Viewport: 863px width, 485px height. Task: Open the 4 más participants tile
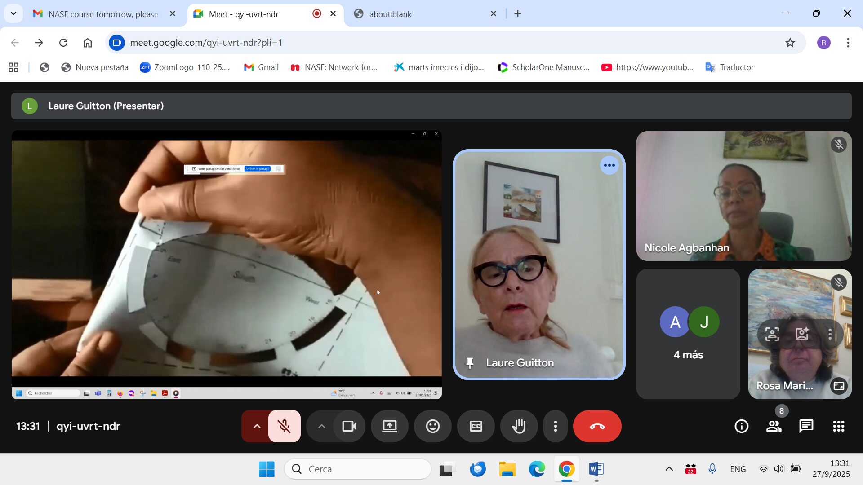tap(688, 334)
